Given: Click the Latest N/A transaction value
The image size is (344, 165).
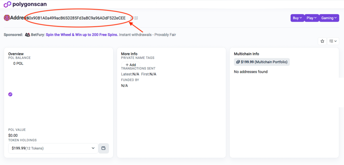Looking at the screenshot, I should pyautogui.click(x=136, y=74).
